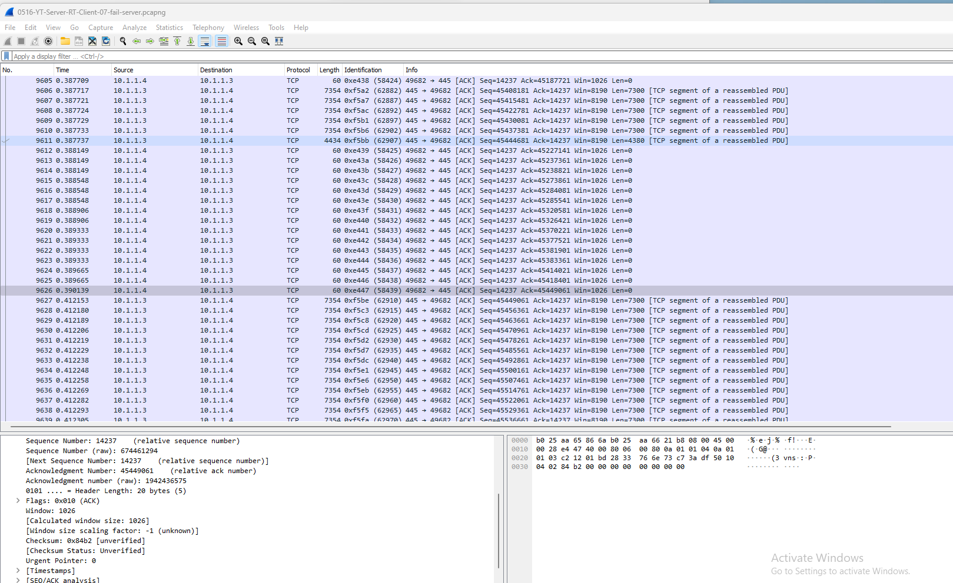Sort by the Info column header
Screen dimensions: 953x583
[x=677, y=70]
